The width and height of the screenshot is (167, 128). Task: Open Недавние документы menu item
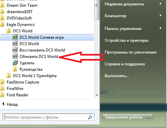(x=124, y=4)
